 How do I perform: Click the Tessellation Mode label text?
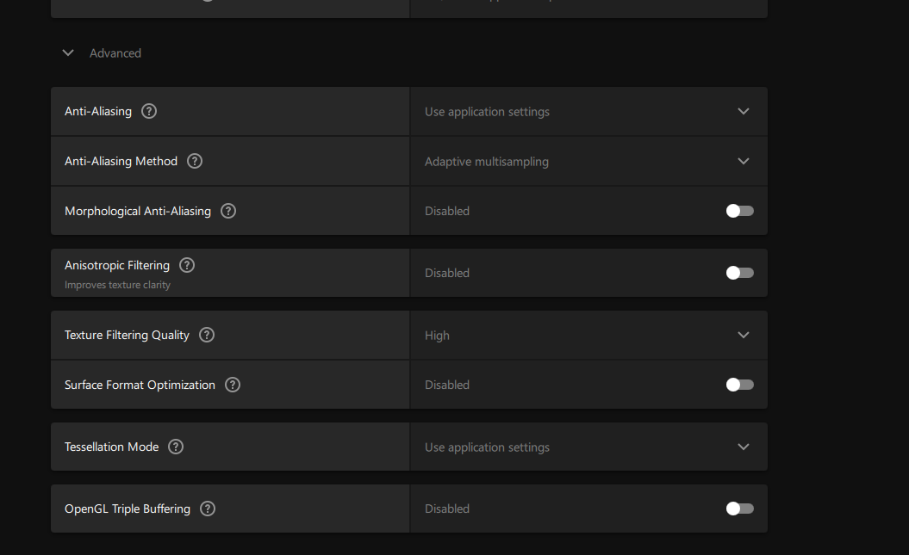112,447
